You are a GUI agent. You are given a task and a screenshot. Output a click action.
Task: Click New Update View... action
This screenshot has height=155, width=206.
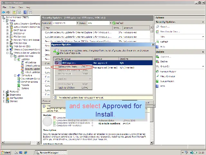(x=170, y=32)
